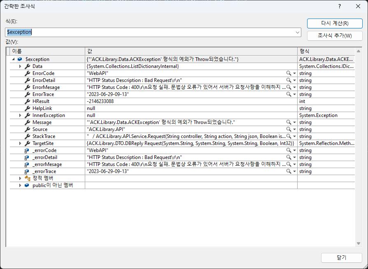Click the blue cube icon of $exception
The image size is (368, 269).
(x=20, y=59)
